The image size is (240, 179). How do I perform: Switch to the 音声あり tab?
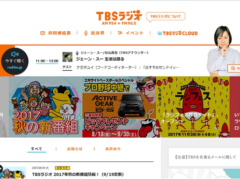point(113,149)
